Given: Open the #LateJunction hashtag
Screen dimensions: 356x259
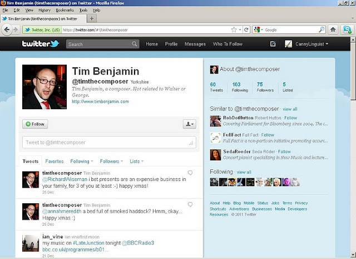Looking at the screenshot, I should (88, 243).
